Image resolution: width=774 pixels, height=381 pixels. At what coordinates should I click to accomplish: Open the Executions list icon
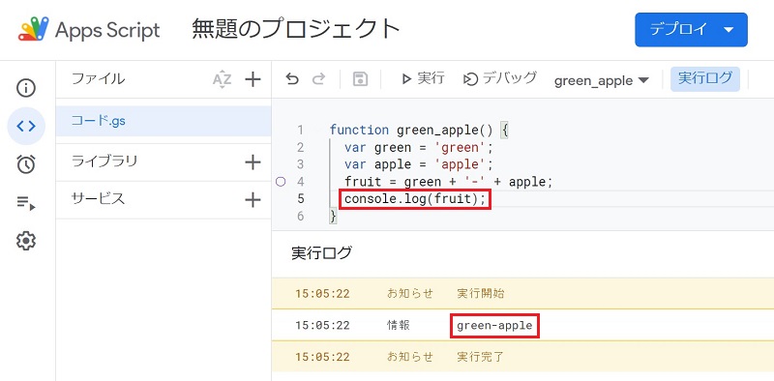26,203
